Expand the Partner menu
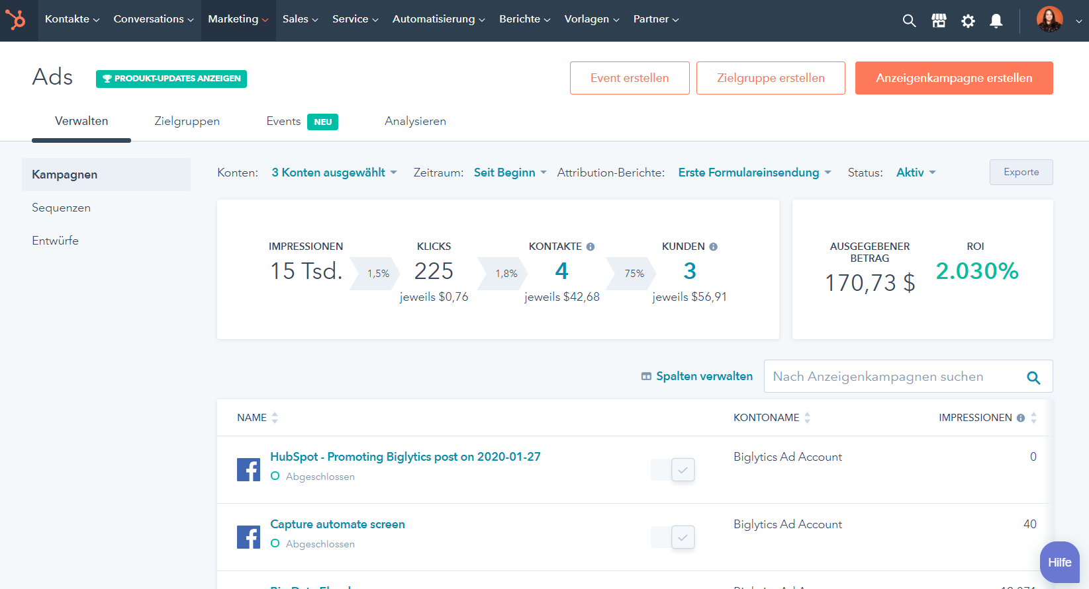This screenshot has height=589, width=1089. (656, 19)
